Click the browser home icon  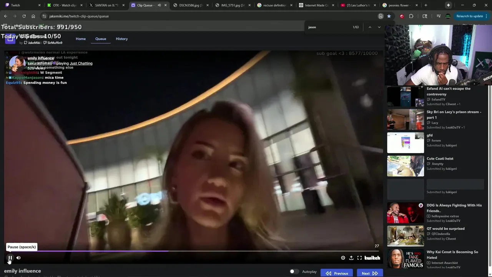(x=33, y=16)
